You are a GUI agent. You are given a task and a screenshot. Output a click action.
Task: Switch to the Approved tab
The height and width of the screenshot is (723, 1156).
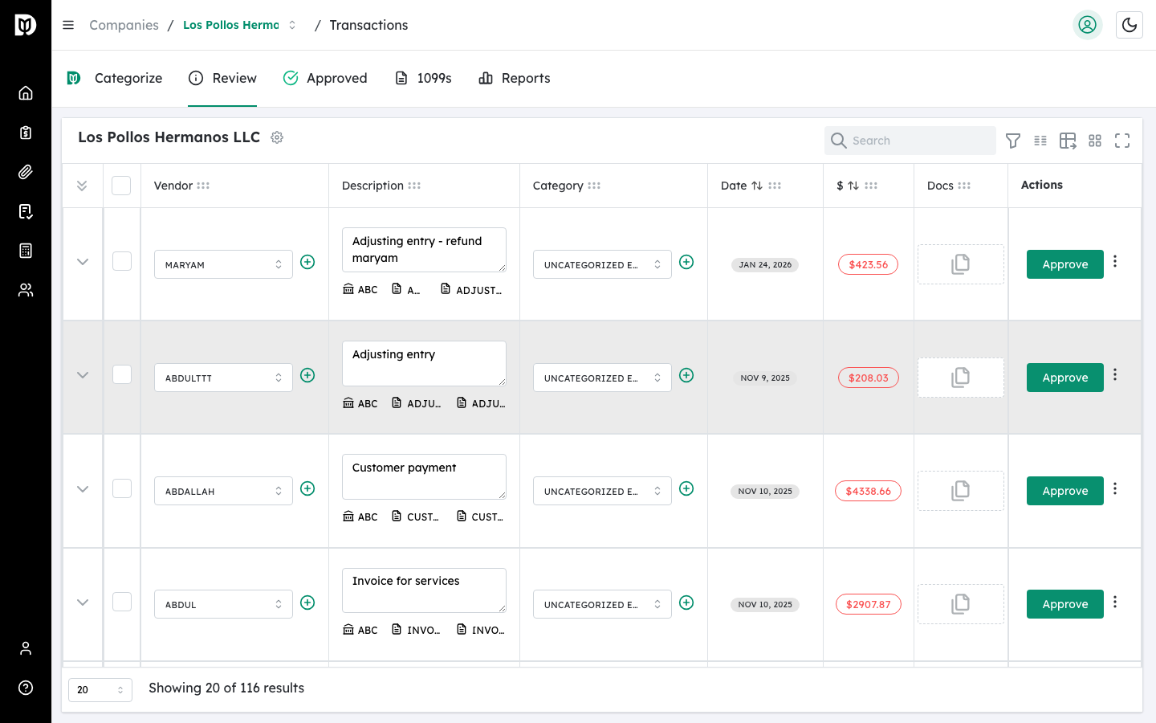click(x=325, y=78)
